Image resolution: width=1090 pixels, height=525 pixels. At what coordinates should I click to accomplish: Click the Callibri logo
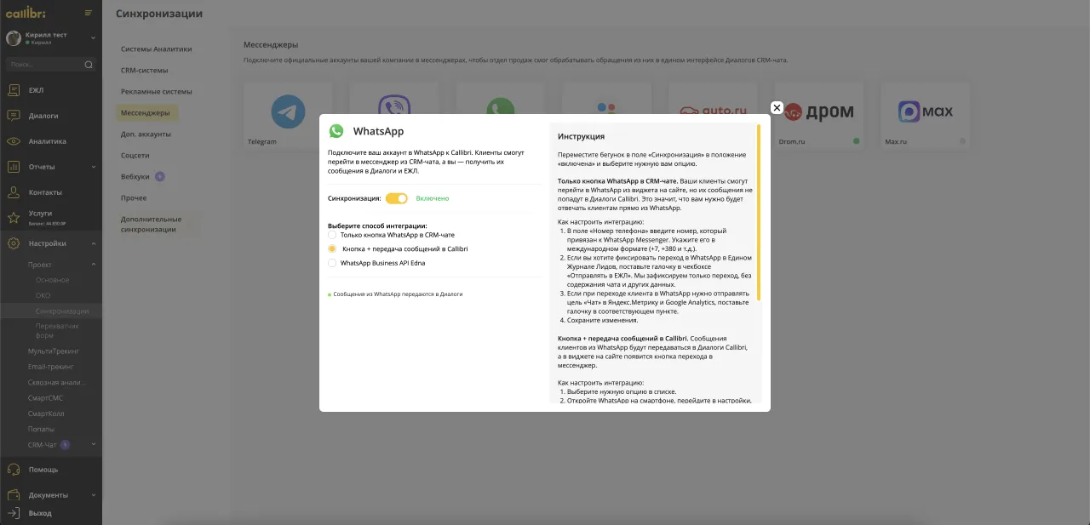tap(27, 13)
